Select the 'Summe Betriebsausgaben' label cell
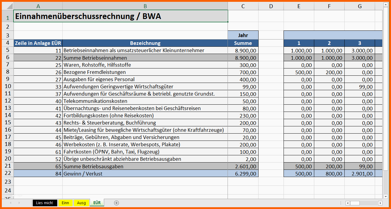Screen dimensions: 391x209 (145, 166)
